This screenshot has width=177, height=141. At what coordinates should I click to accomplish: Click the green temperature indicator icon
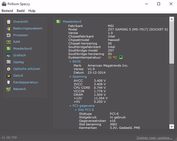pyautogui.click(x=121, y=57)
